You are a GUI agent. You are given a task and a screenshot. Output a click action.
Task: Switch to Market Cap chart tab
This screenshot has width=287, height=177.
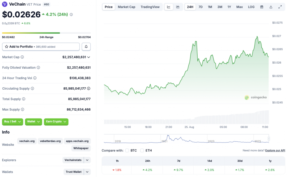click(126, 7)
